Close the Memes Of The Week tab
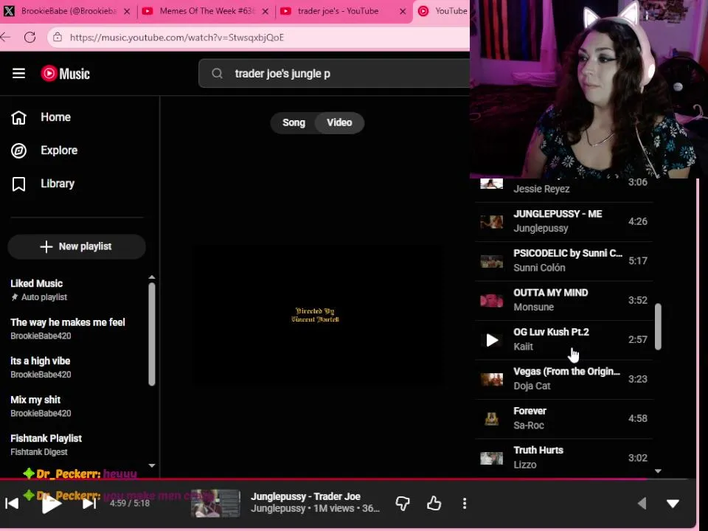 pyautogui.click(x=265, y=11)
